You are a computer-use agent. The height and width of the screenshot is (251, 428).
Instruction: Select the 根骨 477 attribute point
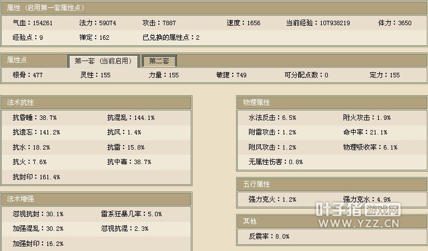coord(27,75)
